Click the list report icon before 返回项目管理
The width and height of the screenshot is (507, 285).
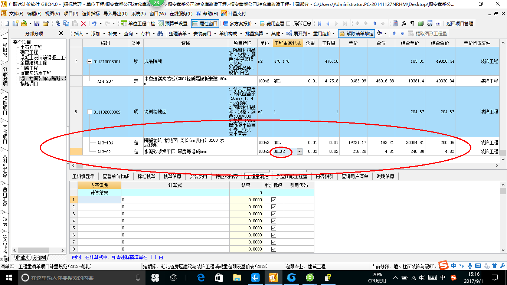438,23
